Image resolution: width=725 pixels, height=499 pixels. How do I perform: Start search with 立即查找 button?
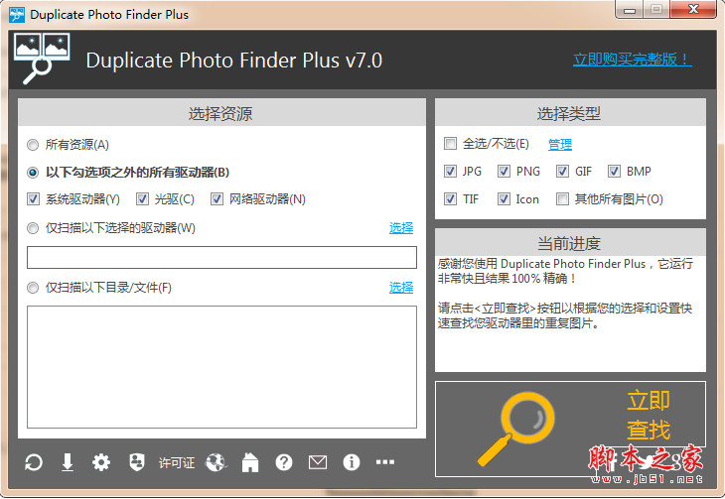point(570,429)
